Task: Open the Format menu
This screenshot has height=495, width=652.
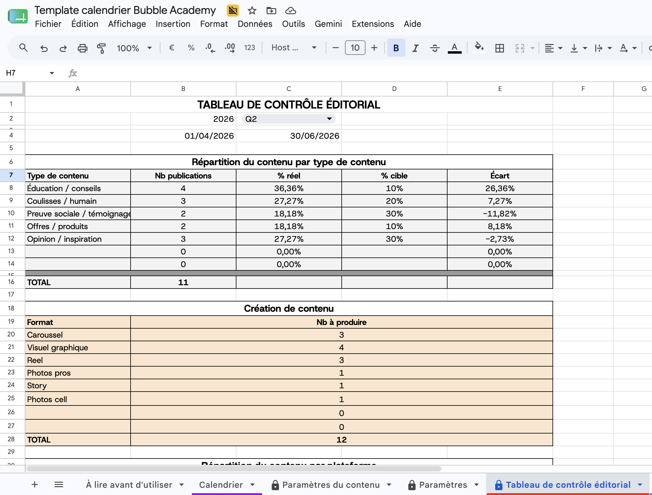Action: 214,24
